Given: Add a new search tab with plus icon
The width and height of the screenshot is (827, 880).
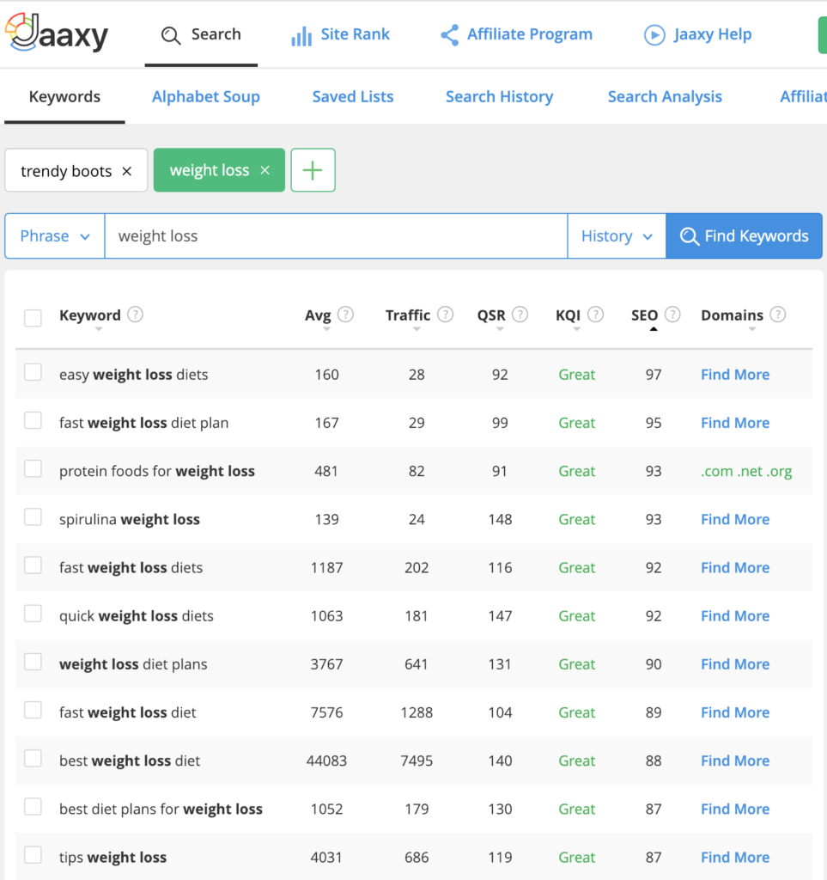Looking at the screenshot, I should pyautogui.click(x=313, y=170).
